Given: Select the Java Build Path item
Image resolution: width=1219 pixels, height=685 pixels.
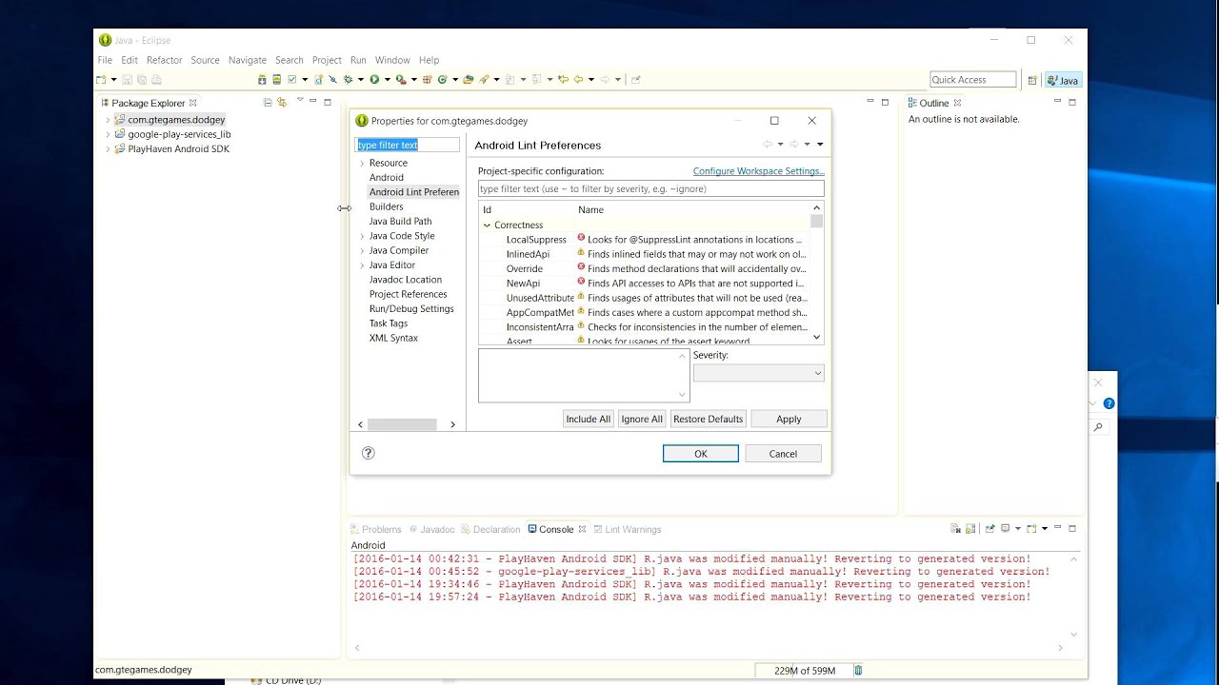Looking at the screenshot, I should pos(400,222).
